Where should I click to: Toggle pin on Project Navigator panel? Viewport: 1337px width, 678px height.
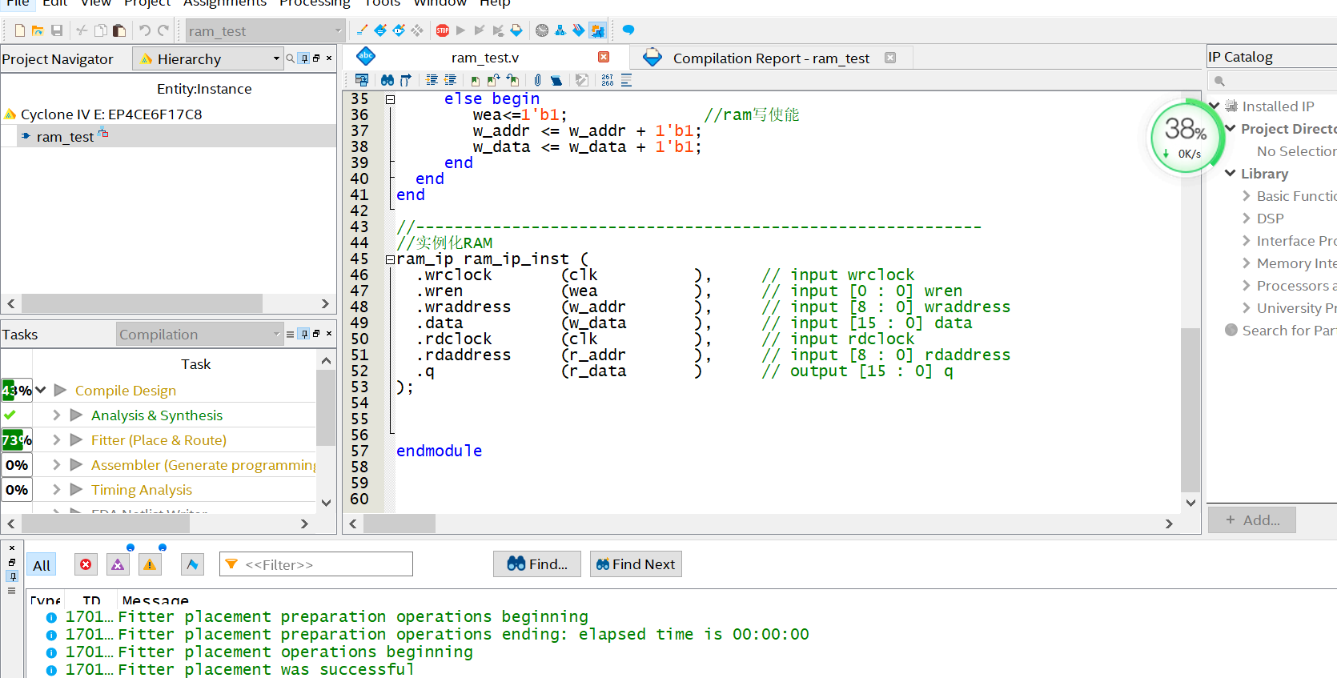tap(303, 58)
